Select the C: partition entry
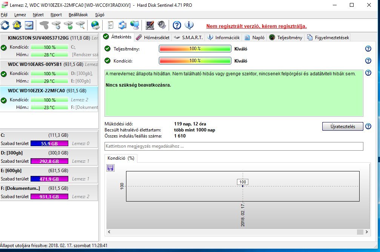The height and width of the screenshot is (252, 380). click(x=49, y=139)
